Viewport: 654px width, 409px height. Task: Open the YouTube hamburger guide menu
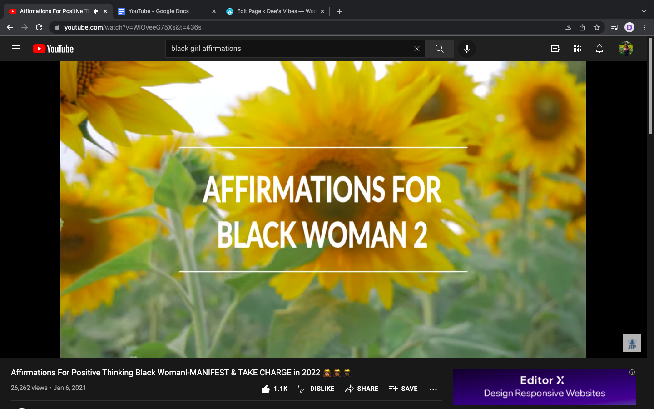(x=16, y=49)
